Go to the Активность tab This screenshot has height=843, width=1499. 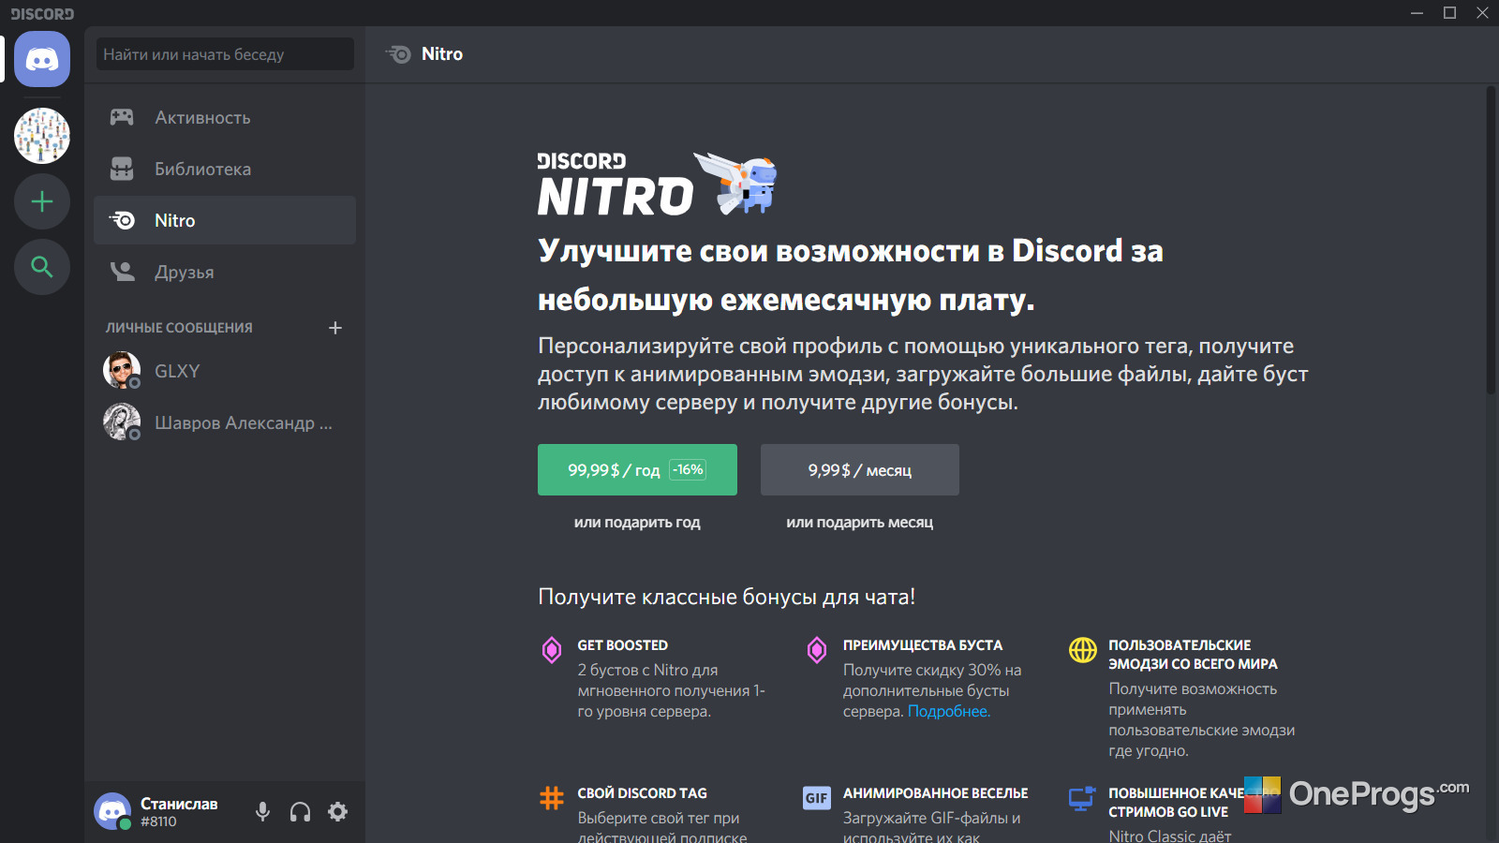225,117
